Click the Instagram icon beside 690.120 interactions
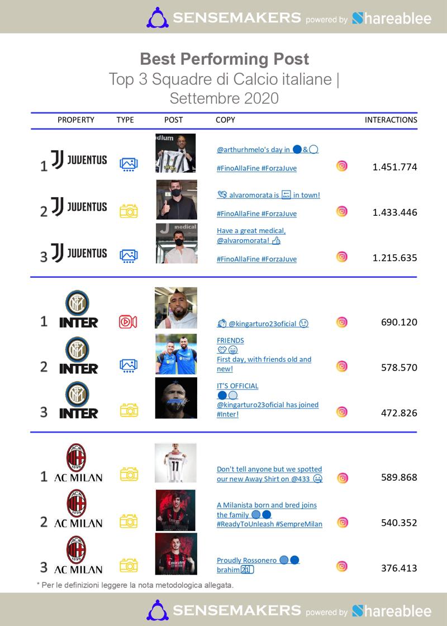The height and width of the screenshot is (626, 447). [x=342, y=322]
